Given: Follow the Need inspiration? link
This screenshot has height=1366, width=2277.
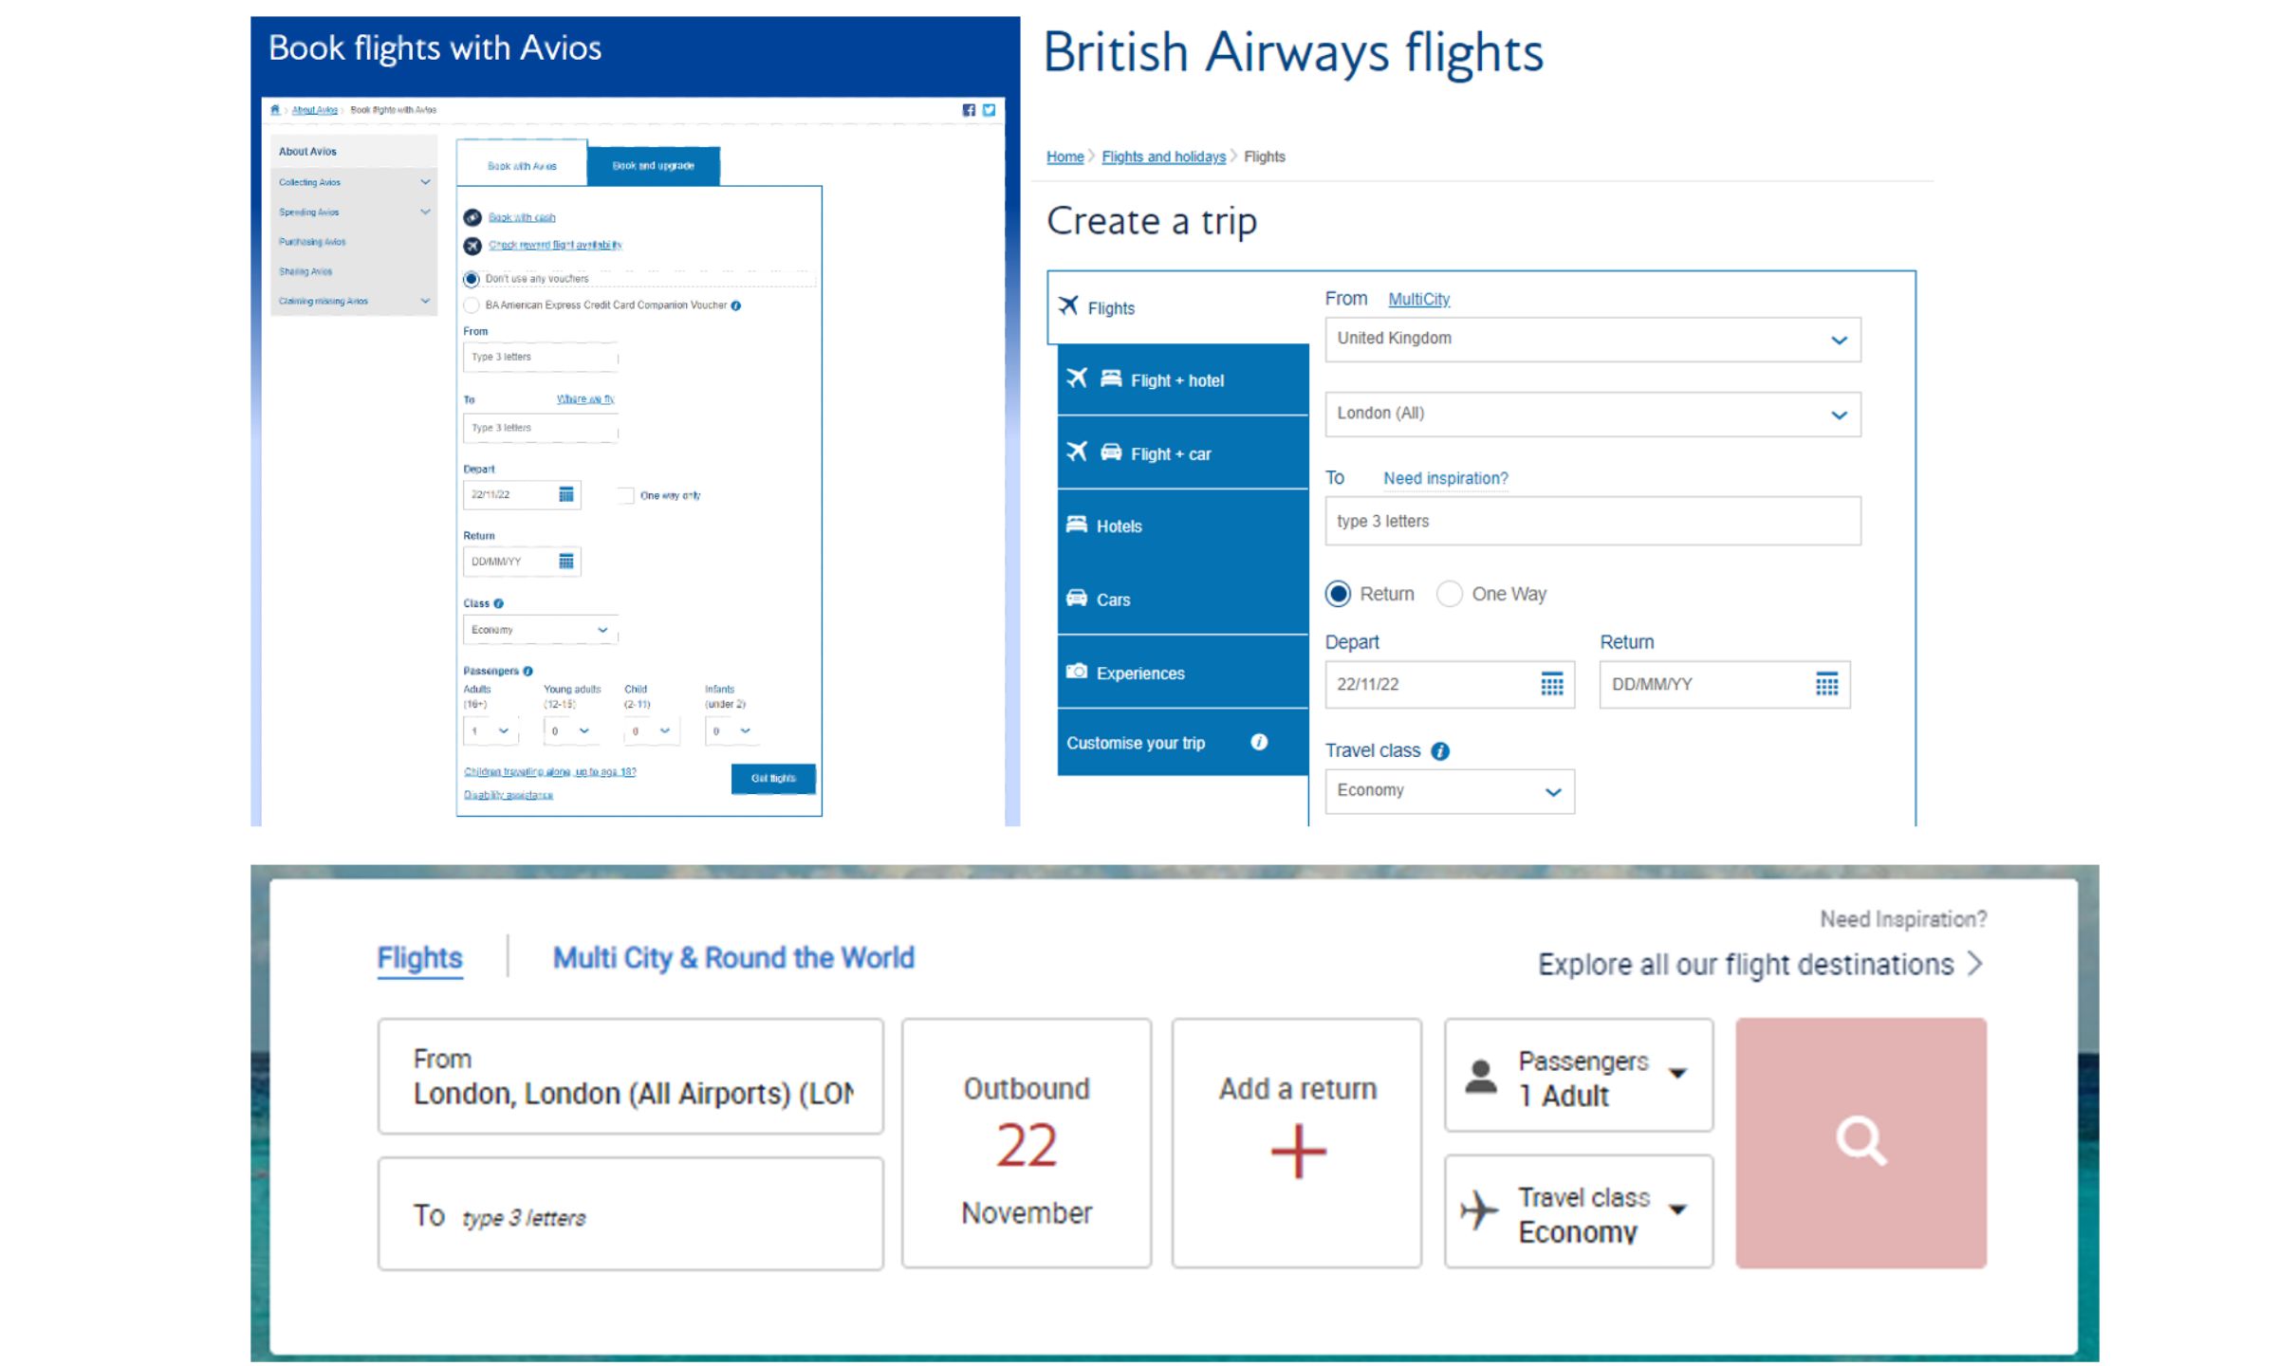Looking at the screenshot, I should pos(1445,478).
